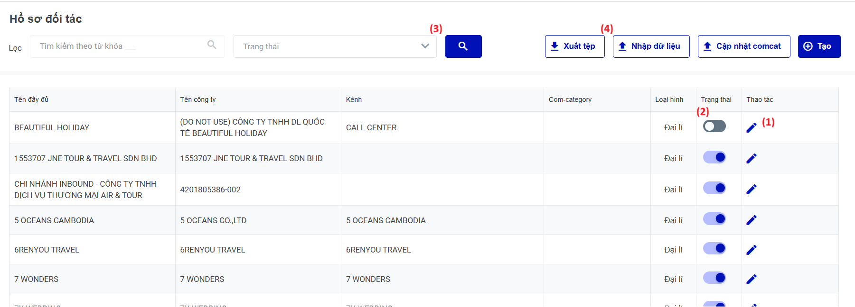This screenshot has width=855, height=307.
Task: Click Cập nhật comcat button
Action: (x=744, y=46)
